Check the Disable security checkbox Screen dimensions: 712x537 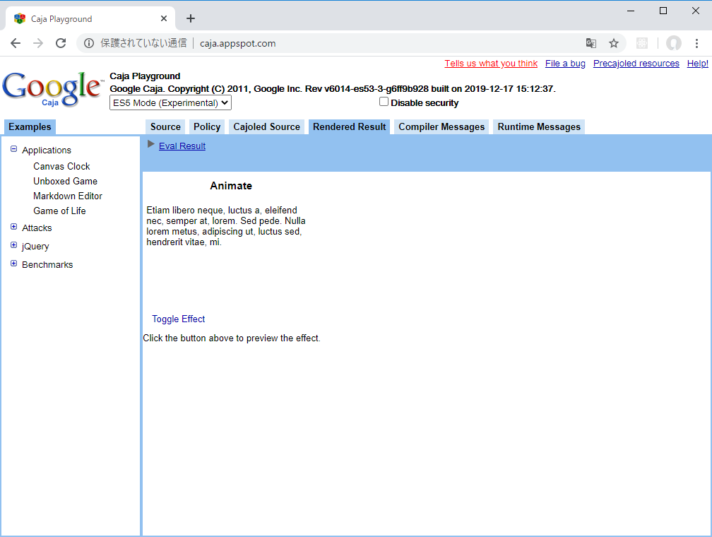point(384,101)
